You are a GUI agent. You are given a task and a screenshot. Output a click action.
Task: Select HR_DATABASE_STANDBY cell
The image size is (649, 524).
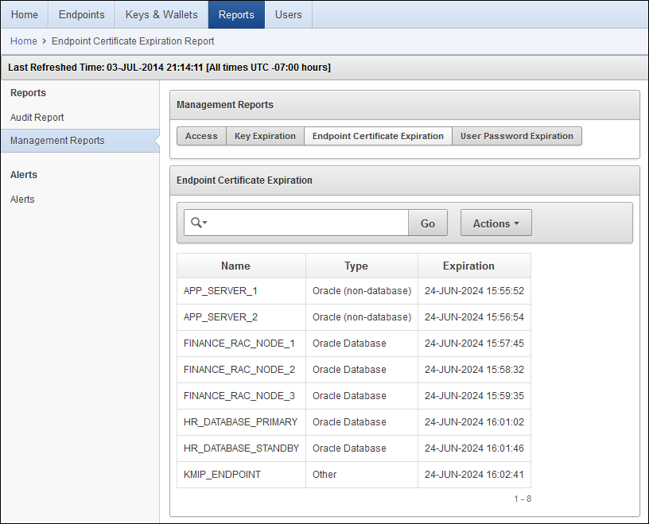241,448
